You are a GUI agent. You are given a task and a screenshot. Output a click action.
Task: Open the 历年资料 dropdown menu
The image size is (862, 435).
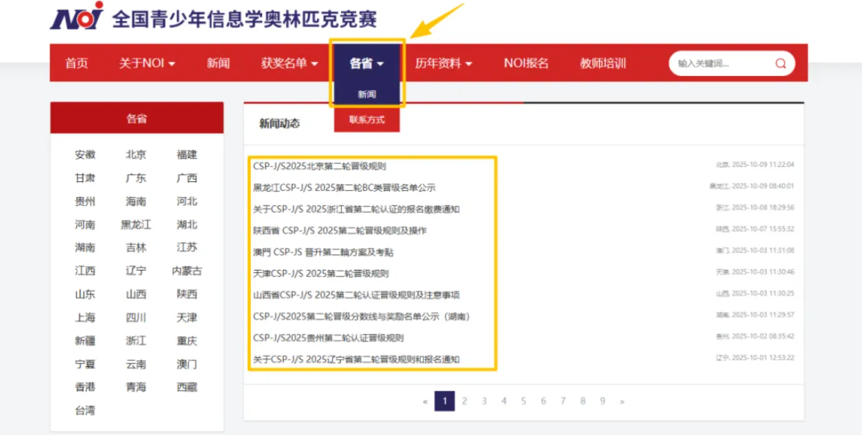pyautogui.click(x=443, y=64)
